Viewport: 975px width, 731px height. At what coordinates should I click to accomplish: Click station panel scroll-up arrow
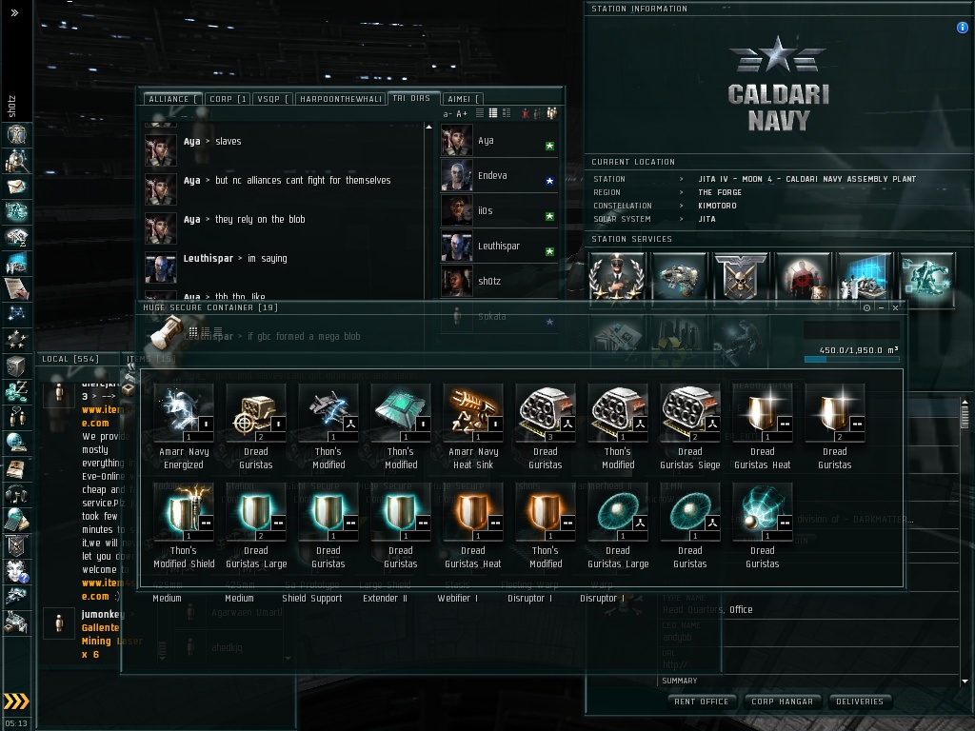tap(965, 403)
